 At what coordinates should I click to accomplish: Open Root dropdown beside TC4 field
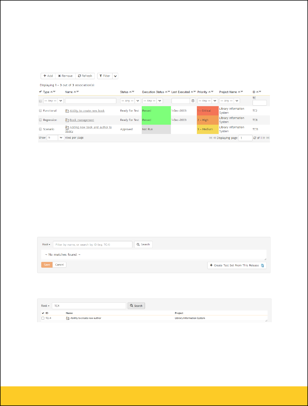click(45, 306)
